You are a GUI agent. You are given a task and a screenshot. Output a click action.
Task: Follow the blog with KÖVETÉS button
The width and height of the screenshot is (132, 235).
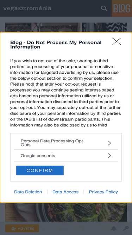click(x=22, y=228)
